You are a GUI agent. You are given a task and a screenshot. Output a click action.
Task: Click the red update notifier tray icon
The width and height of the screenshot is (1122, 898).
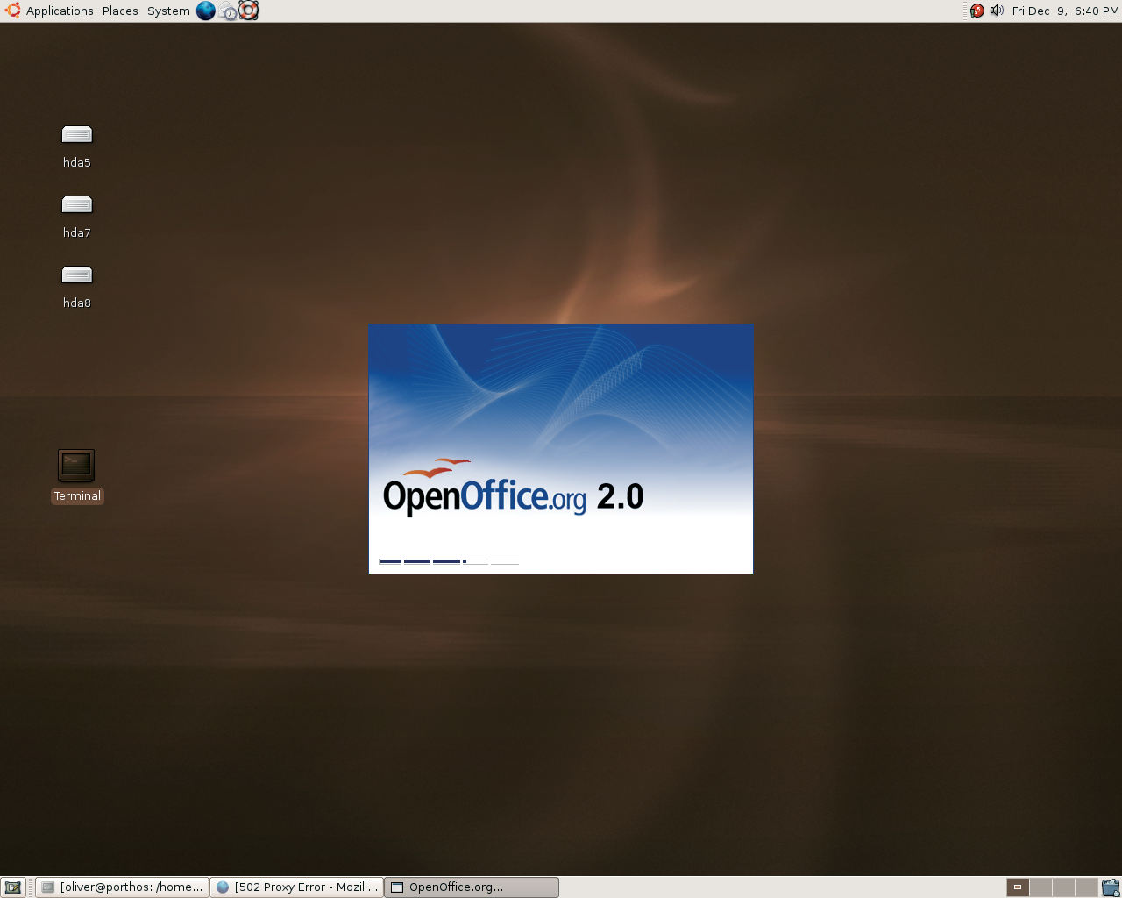(x=977, y=11)
